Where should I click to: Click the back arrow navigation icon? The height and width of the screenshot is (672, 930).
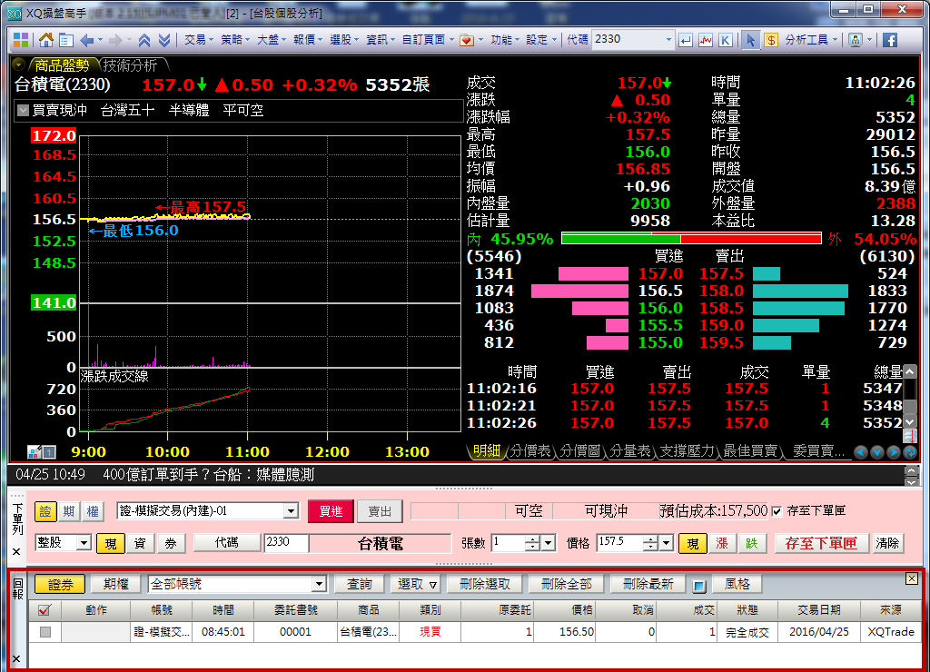(87, 40)
